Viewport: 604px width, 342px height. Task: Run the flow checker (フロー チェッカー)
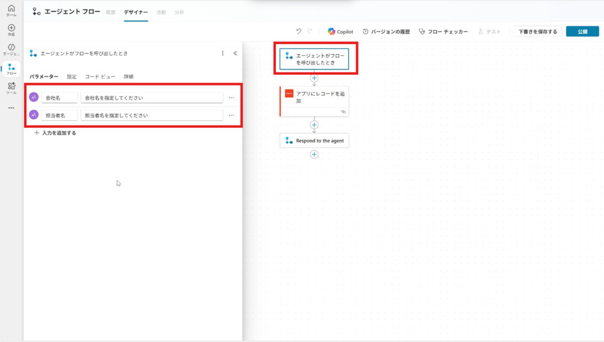443,31
